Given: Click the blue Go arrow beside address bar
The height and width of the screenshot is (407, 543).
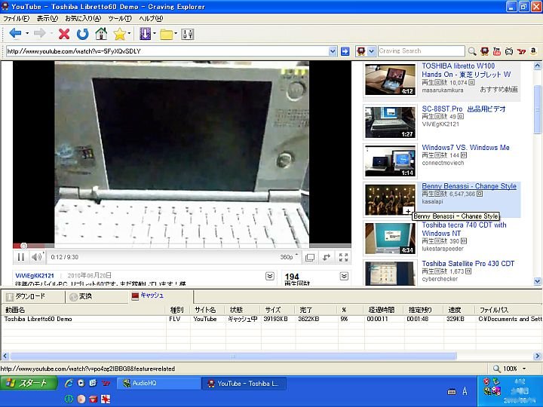Looking at the screenshot, I should coord(345,51).
